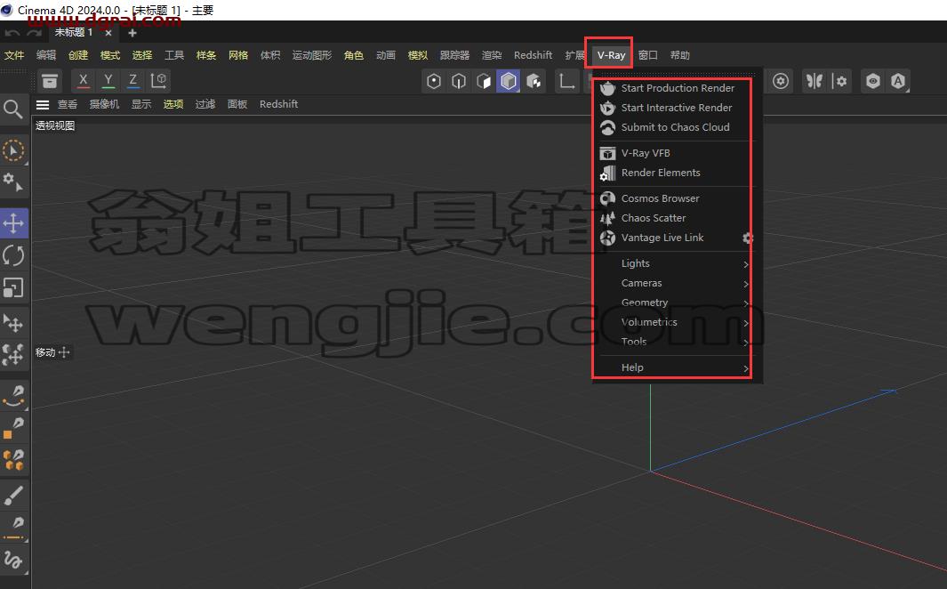Viewport: 947px width, 589px height.
Task: Open the V-Ray menu bar item
Action: click(x=611, y=55)
